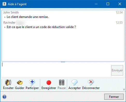Viewport: 126px width, 102px height.
Task: Click the Fermer button
Action: (114, 97)
